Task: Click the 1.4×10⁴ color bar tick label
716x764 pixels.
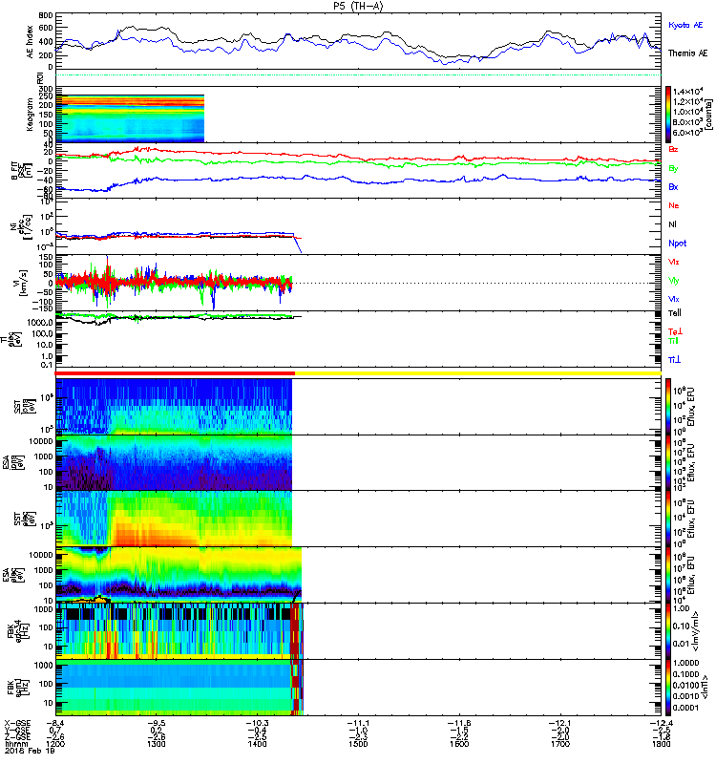Action: click(x=687, y=91)
